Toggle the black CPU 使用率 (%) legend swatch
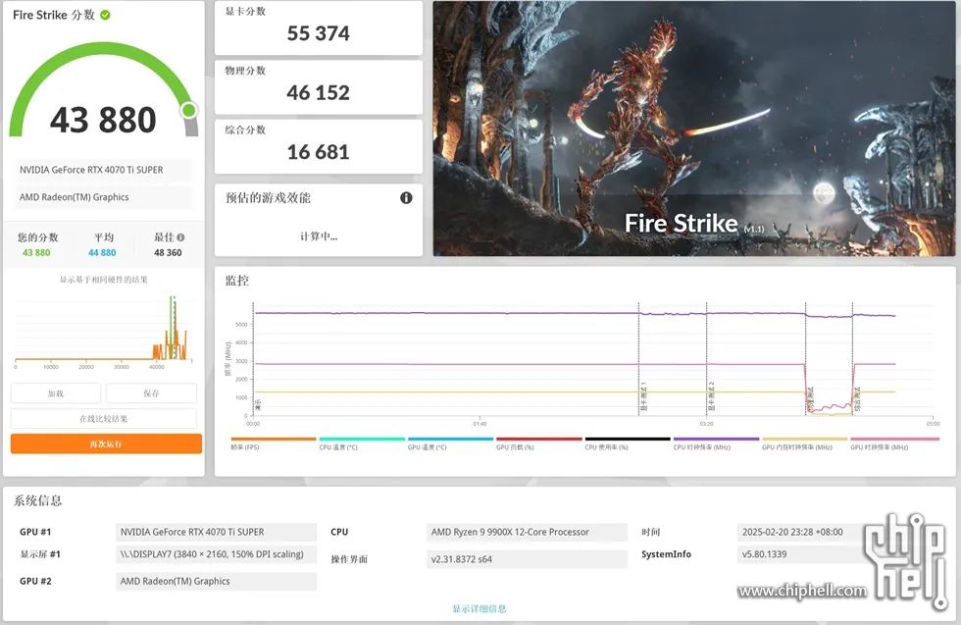 pos(628,439)
